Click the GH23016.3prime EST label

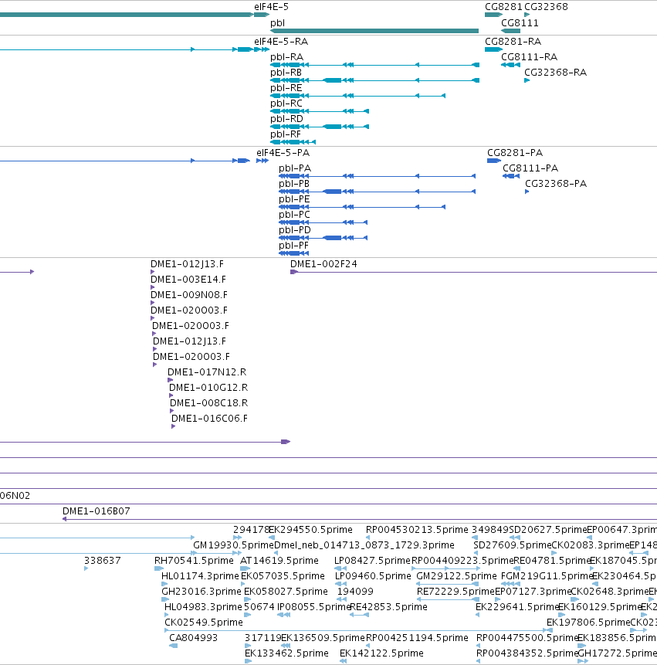point(202,592)
